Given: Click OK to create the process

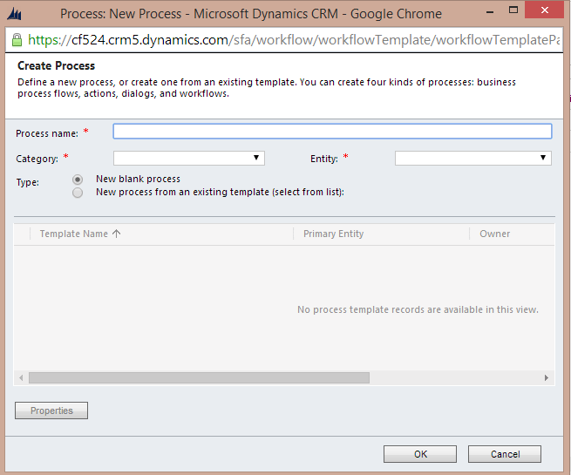Looking at the screenshot, I should click(420, 454).
